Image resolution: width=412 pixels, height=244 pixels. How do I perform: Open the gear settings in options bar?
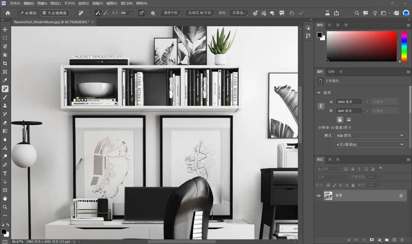pyautogui.click(x=153, y=13)
